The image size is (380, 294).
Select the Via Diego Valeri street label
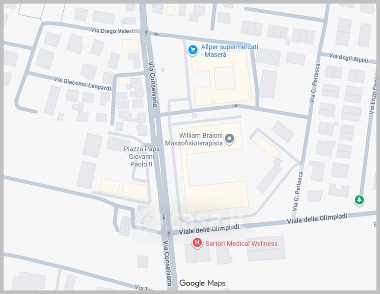[x=112, y=31]
